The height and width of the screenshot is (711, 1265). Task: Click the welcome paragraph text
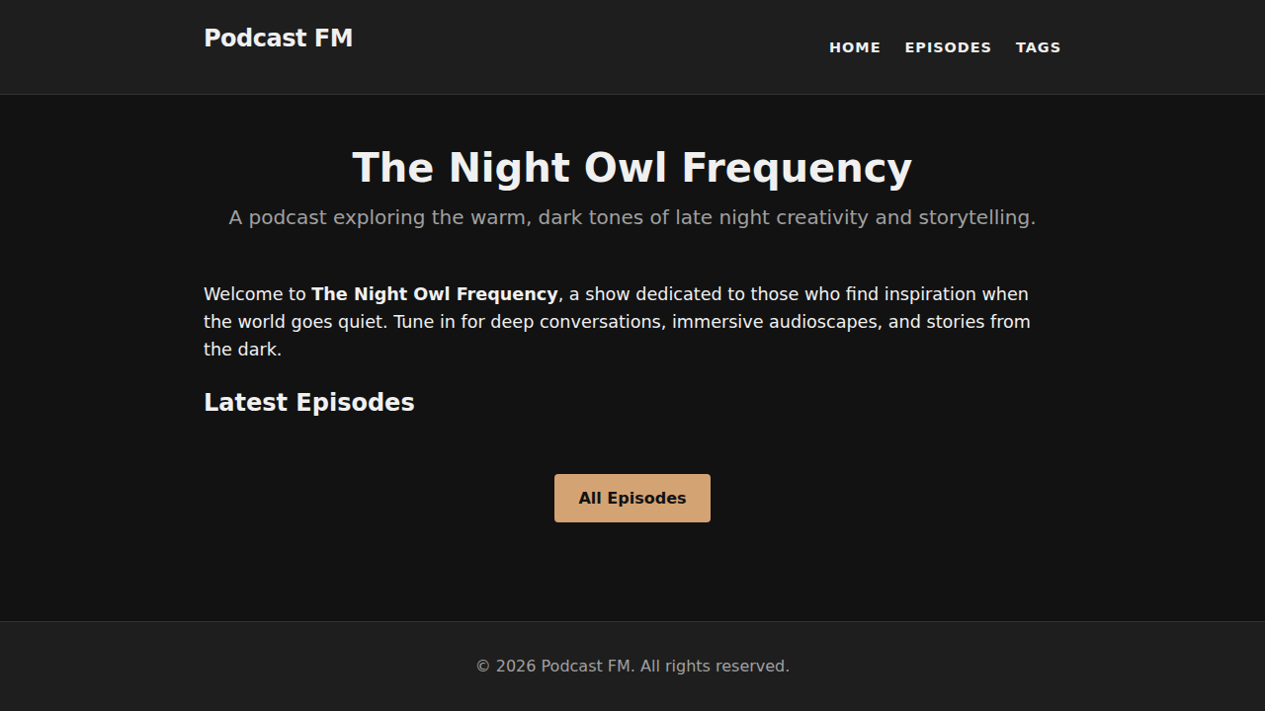coord(617,321)
